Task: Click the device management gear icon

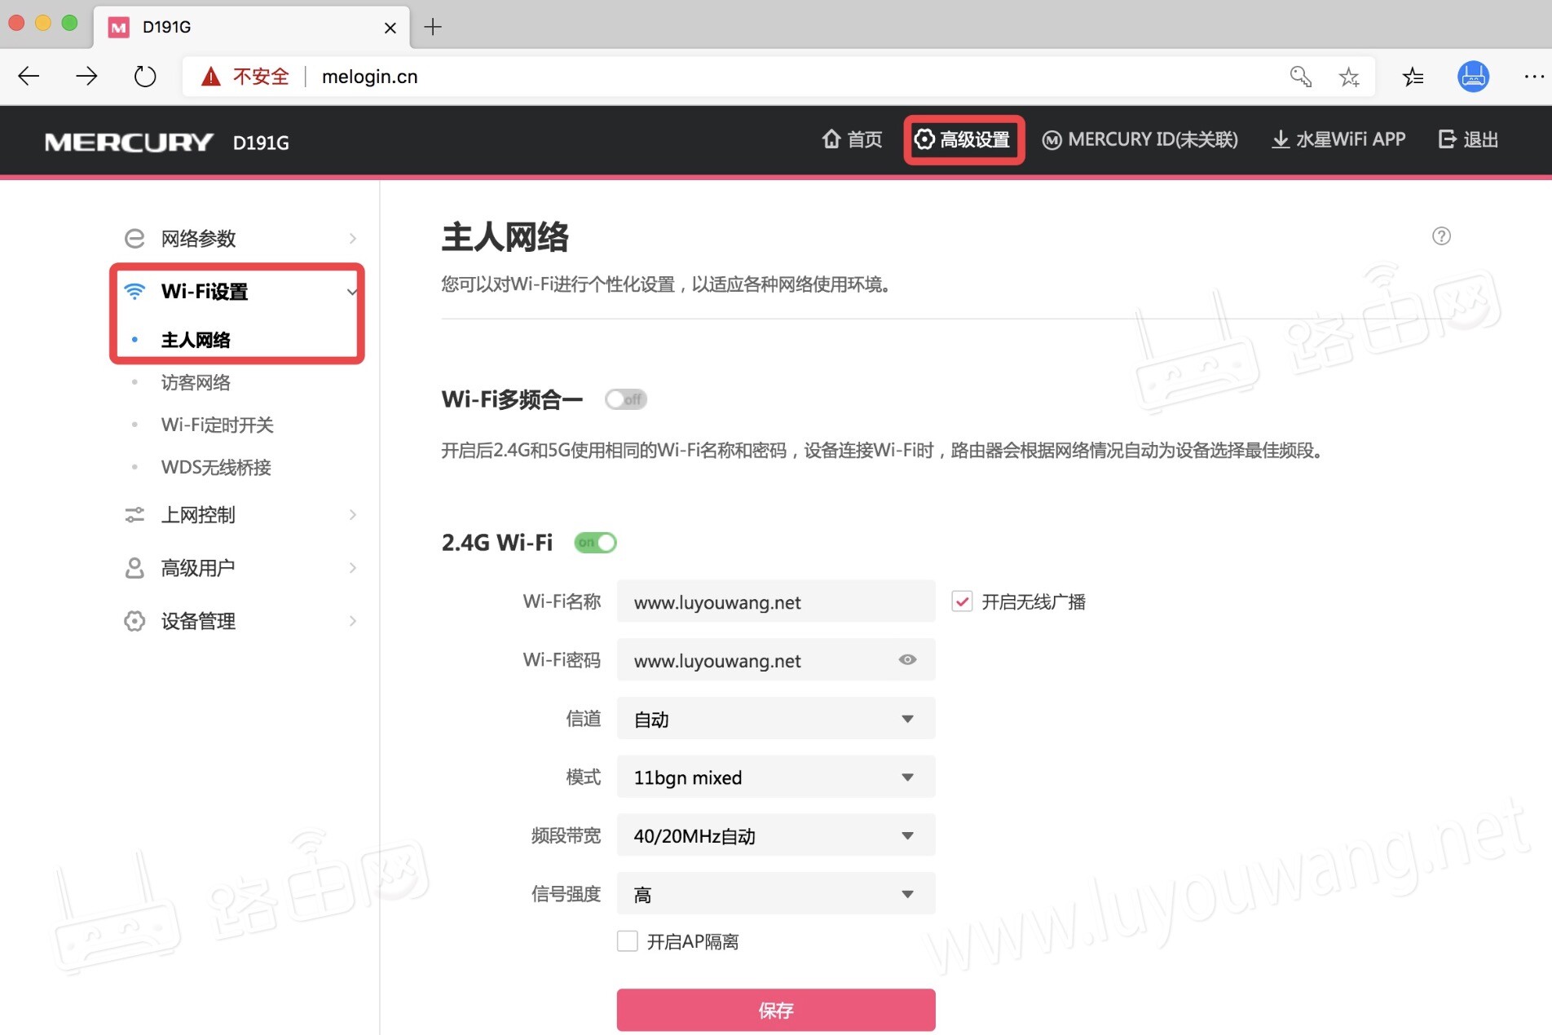Action: (x=134, y=621)
